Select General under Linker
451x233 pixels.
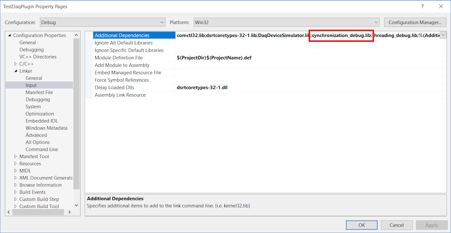point(33,78)
